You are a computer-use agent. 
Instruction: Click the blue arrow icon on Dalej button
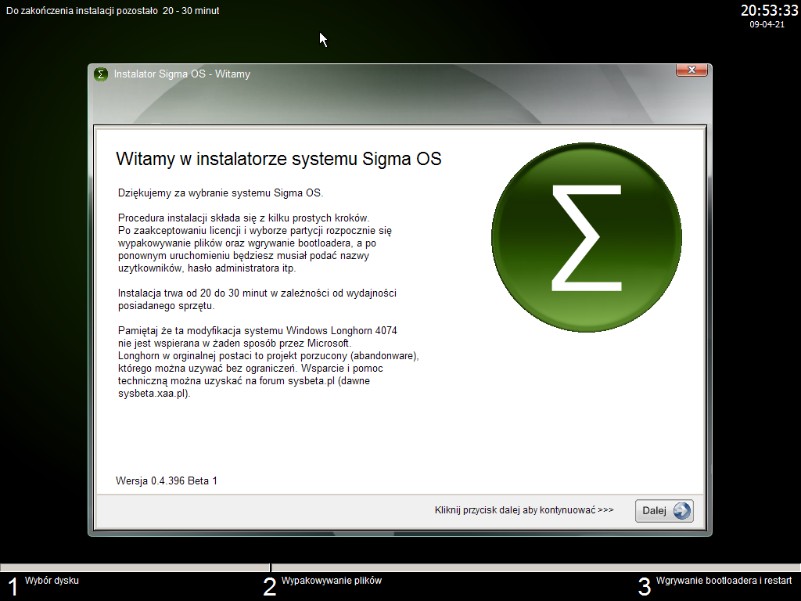tap(681, 511)
